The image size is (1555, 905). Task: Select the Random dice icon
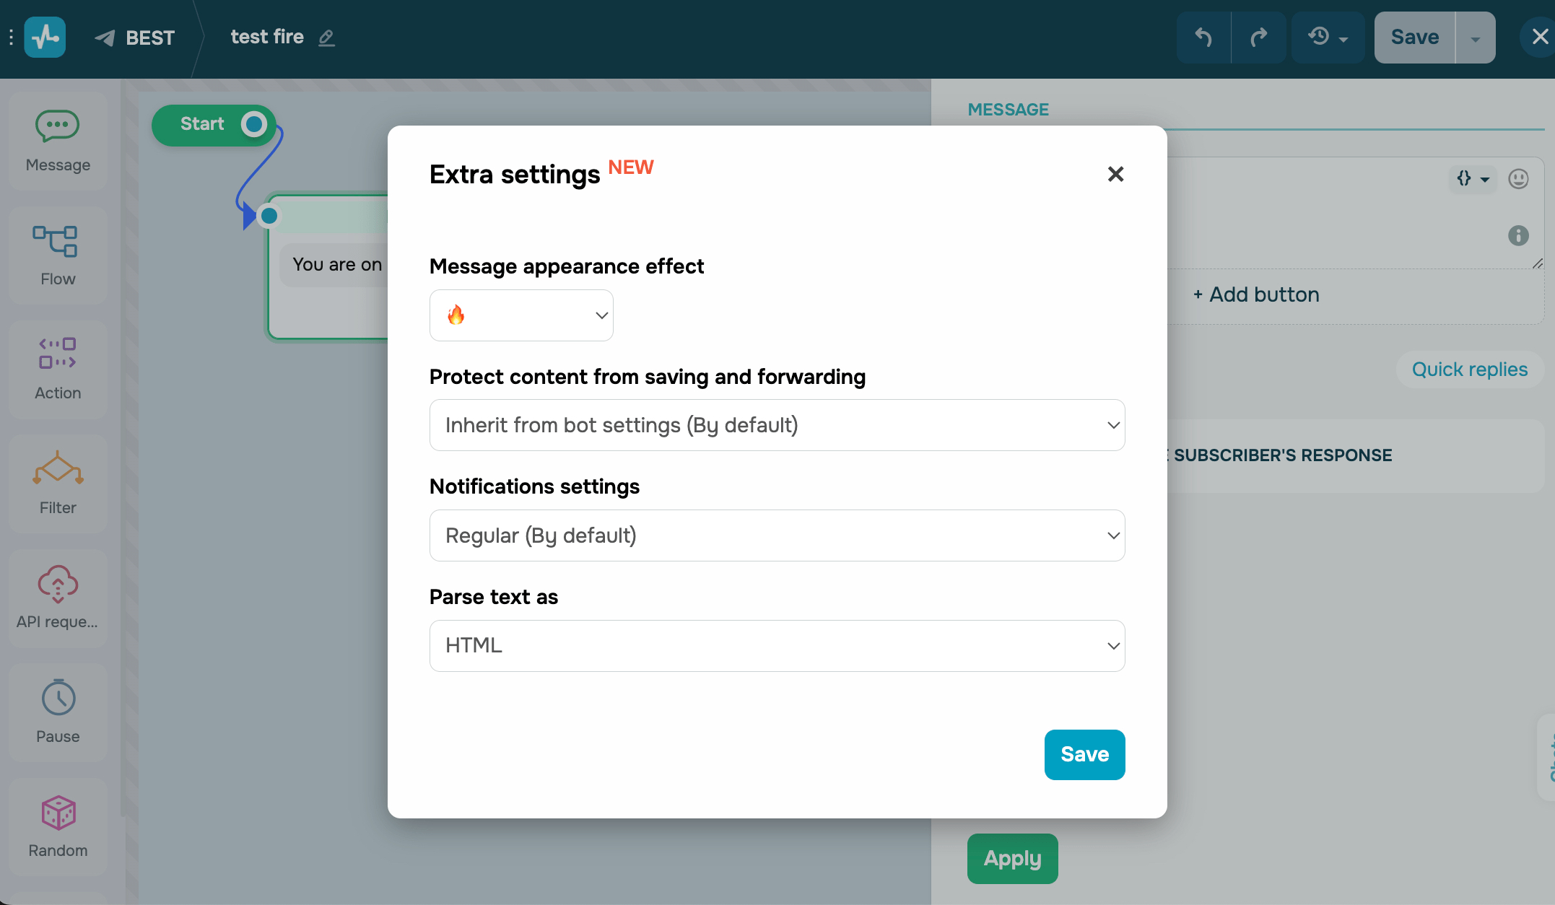58,813
